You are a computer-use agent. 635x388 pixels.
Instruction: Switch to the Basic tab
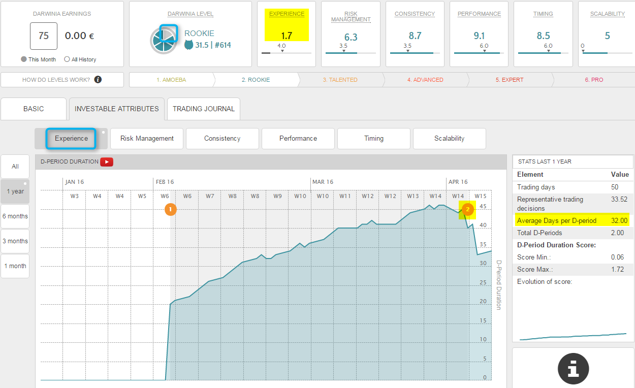click(x=34, y=109)
